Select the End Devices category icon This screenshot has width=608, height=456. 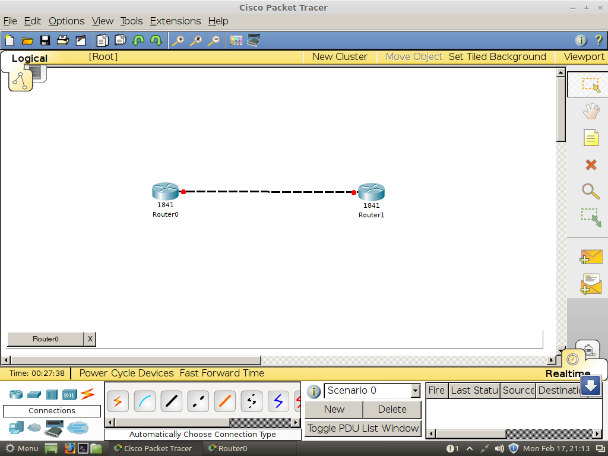pos(16,427)
